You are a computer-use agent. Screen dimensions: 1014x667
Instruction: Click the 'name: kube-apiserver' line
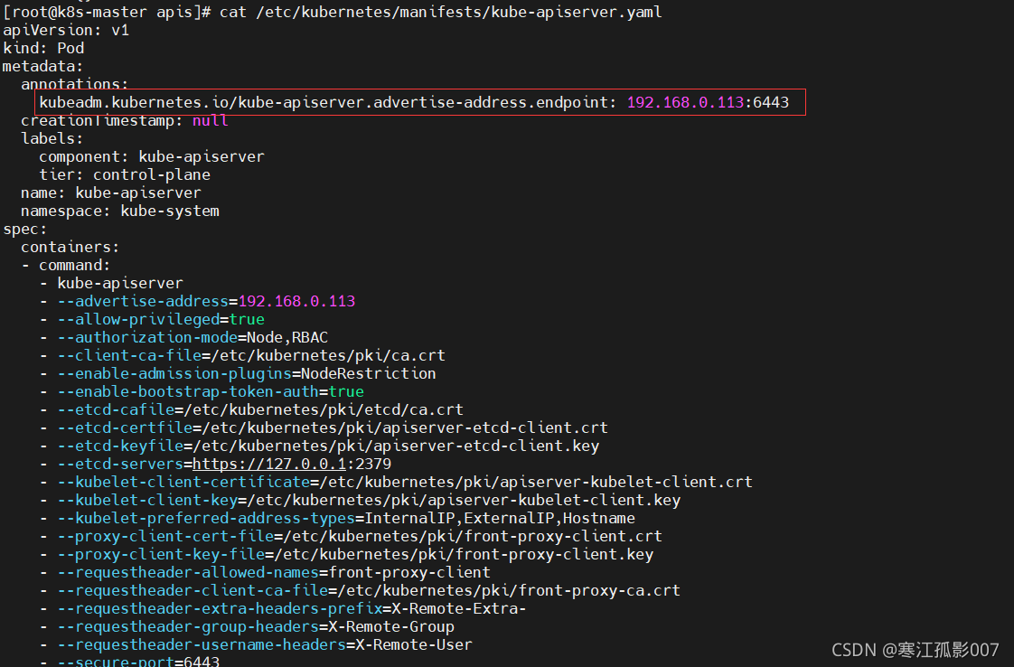pos(110,193)
